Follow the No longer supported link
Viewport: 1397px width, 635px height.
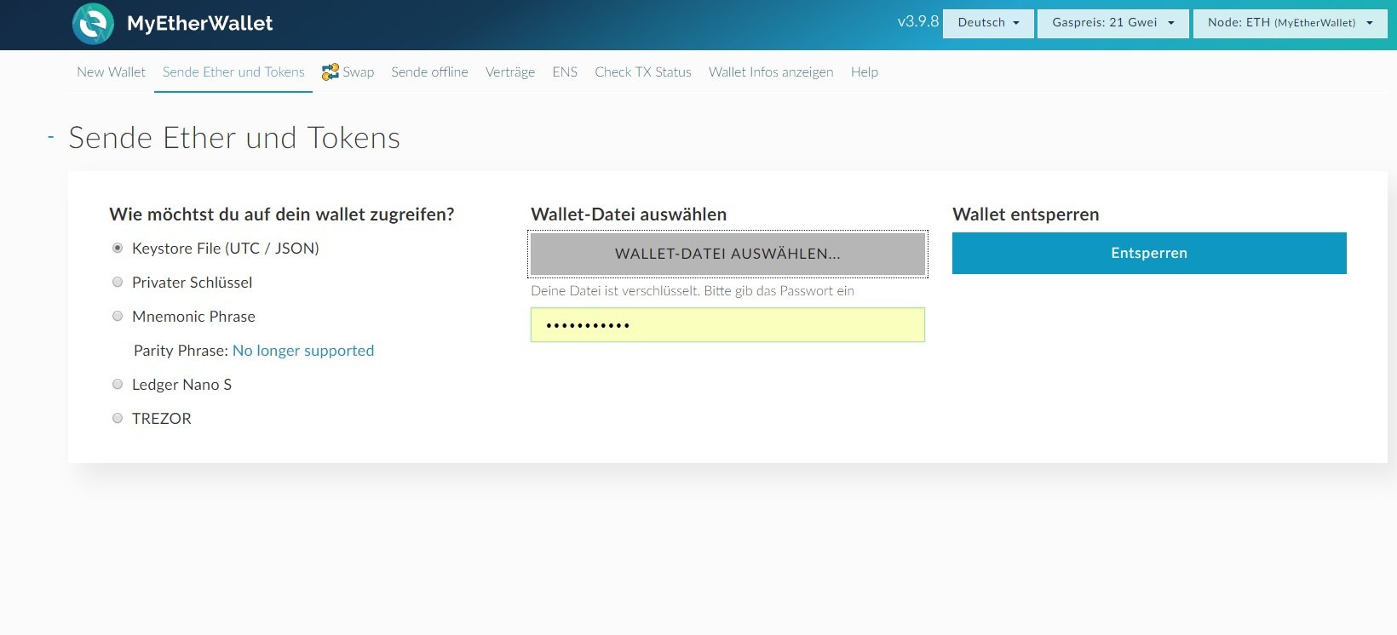[x=303, y=351]
